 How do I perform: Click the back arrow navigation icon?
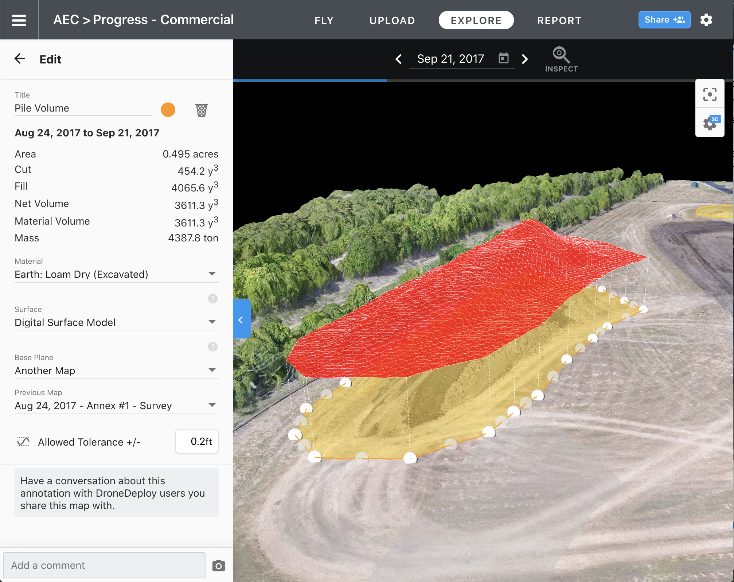coord(18,58)
